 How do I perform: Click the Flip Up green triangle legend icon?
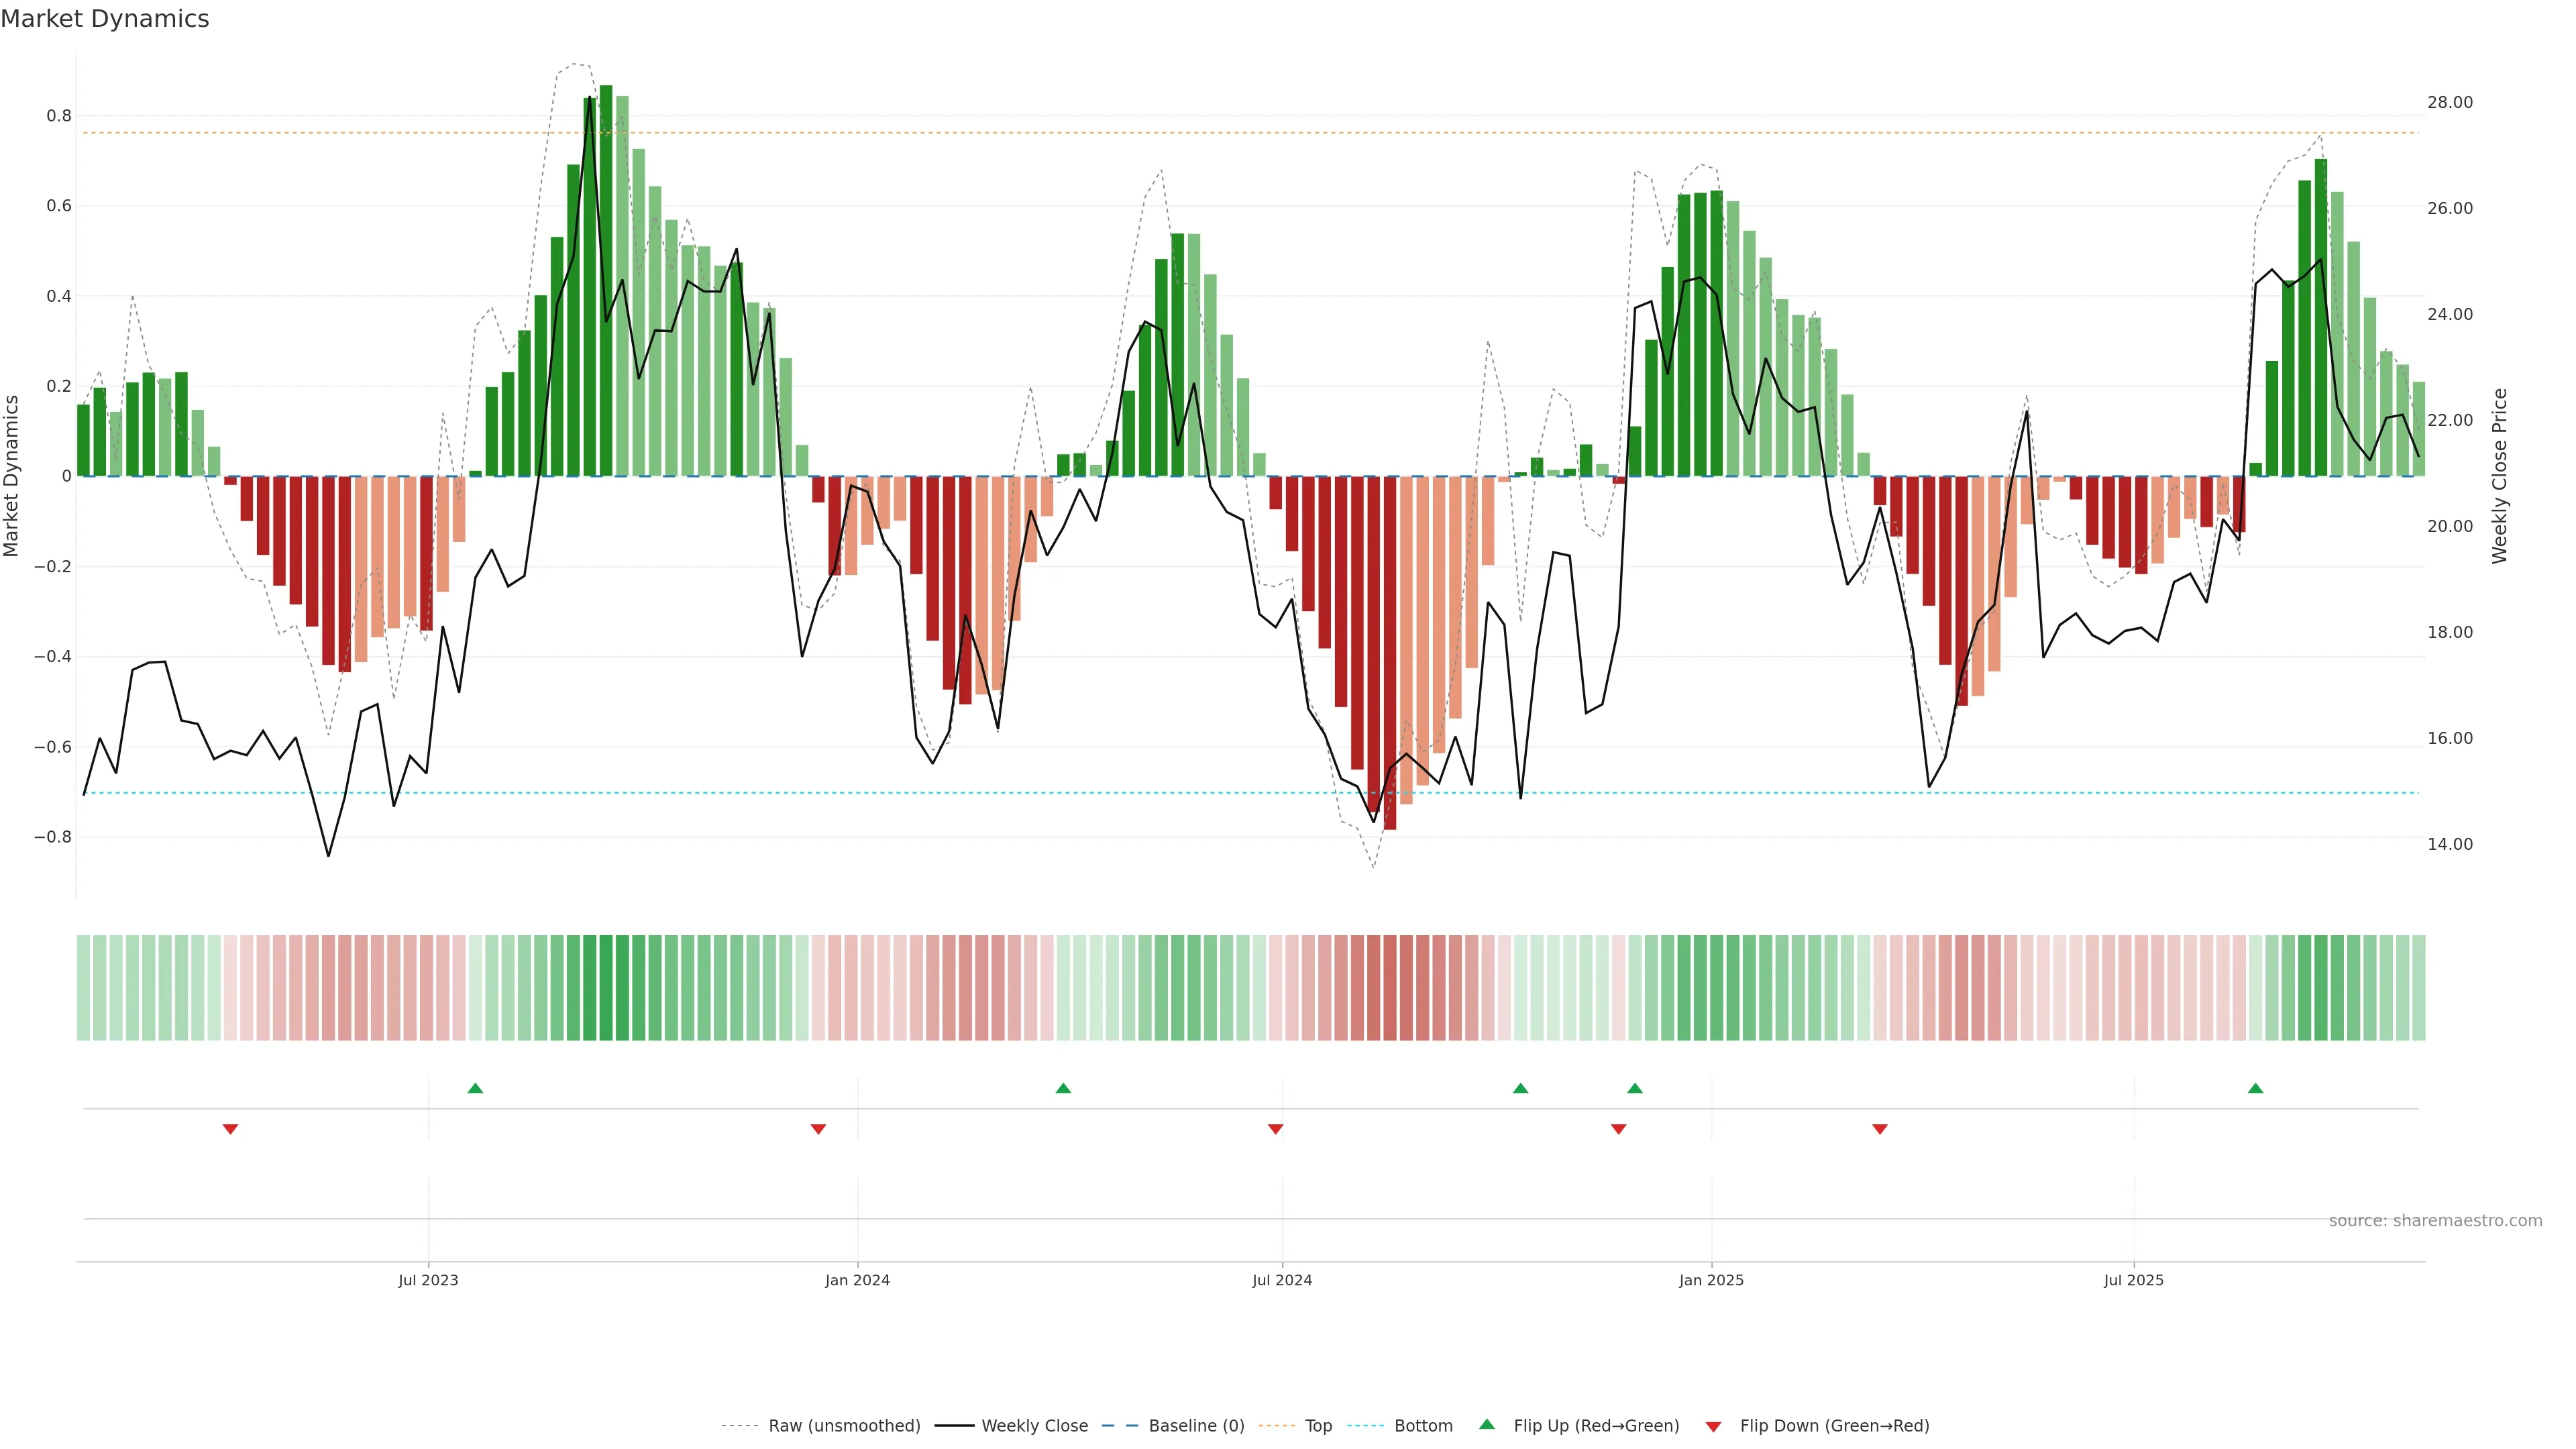pyautogui.click(x=1487, y=1424)
